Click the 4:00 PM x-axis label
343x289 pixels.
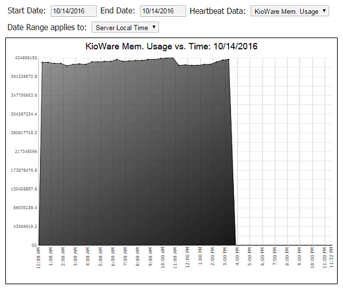pyautogui.click(x=237, y=257)
